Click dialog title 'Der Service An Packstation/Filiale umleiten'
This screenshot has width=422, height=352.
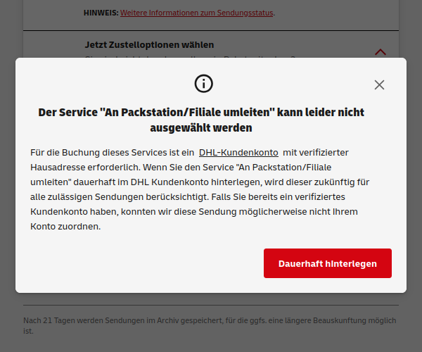(200, 112)
